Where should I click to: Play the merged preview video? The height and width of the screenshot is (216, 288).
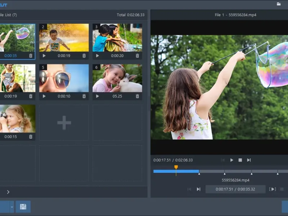231,160
